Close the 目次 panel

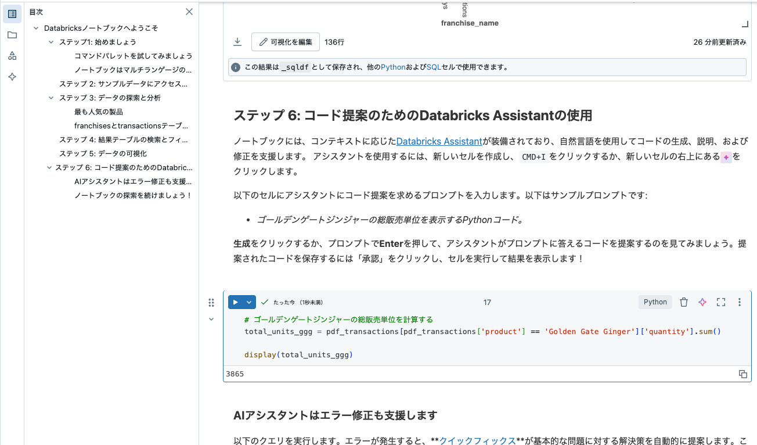pyautogui.click(x=189, y=12)
